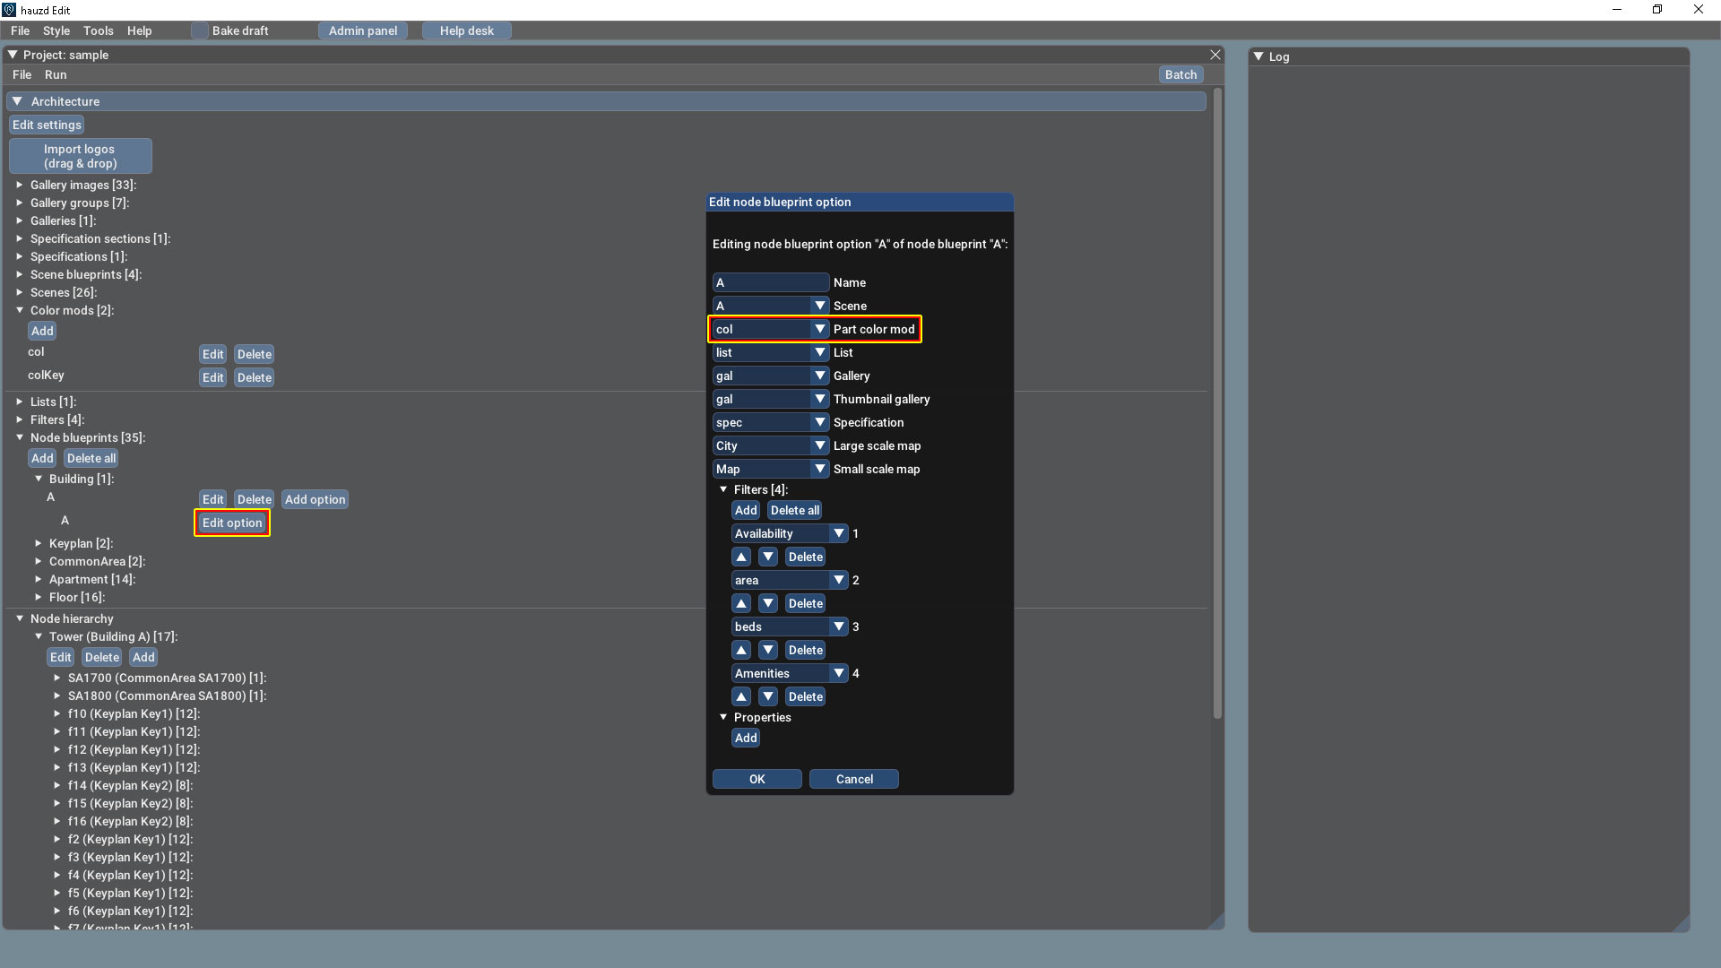The height and width of the screenshot is (968, 1721).
Task: Move Availability filter down with arrow
Action: pyautogui.click(x=768, y=557)
